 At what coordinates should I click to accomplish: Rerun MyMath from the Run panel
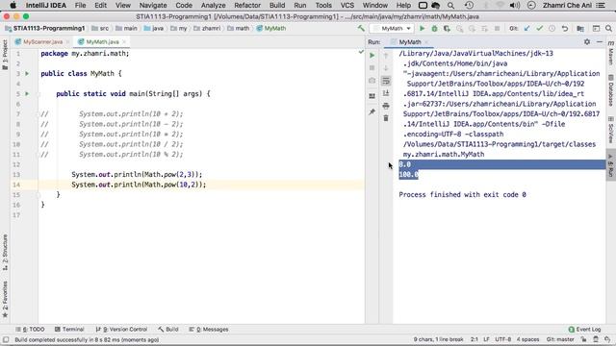coord(372,56)
